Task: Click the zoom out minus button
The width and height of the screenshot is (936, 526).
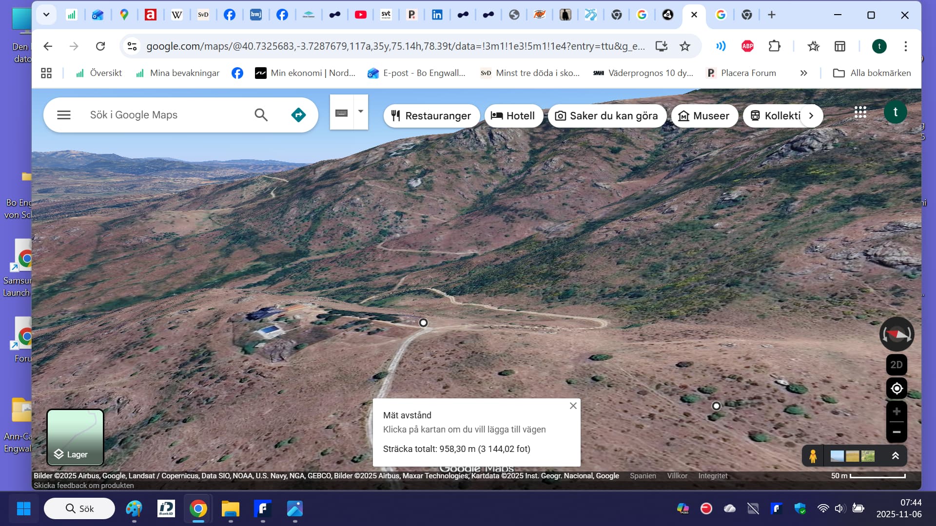Action: 896,432
